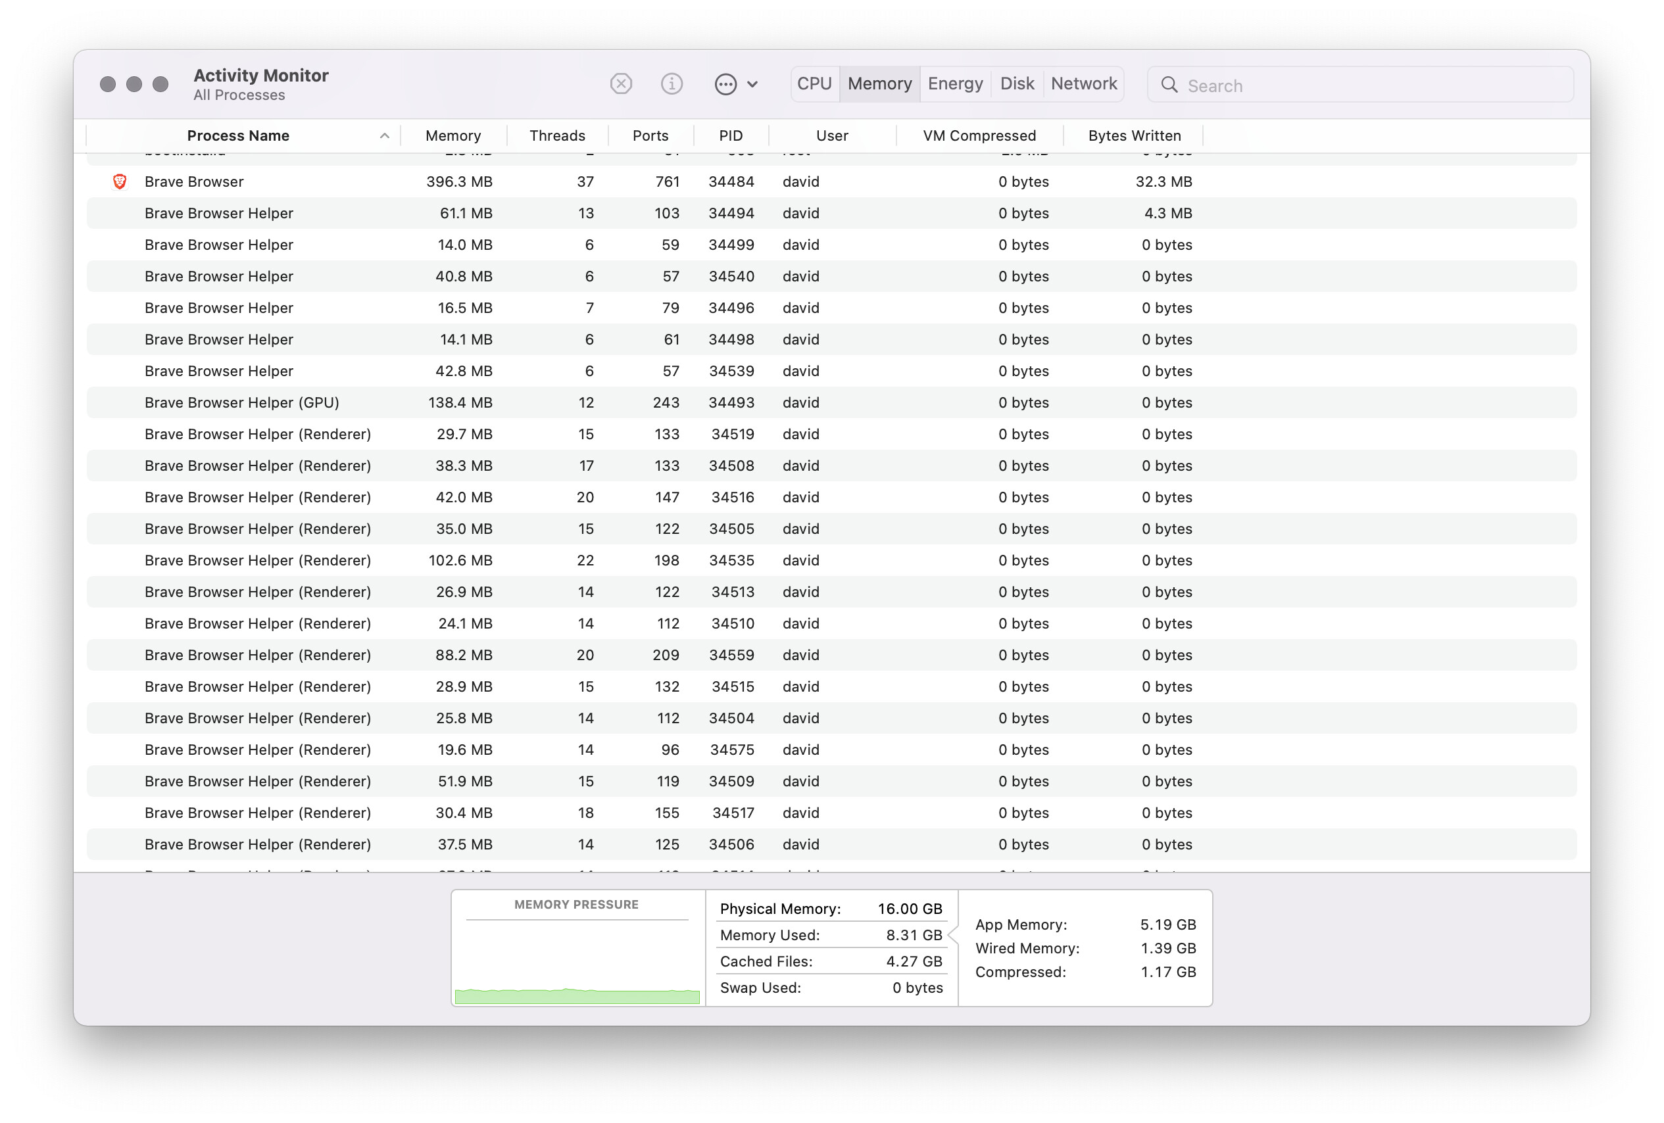Click the stop process (X) icon
The width and height of the screenshot is (1664, 1123).
tap(621, 84)
